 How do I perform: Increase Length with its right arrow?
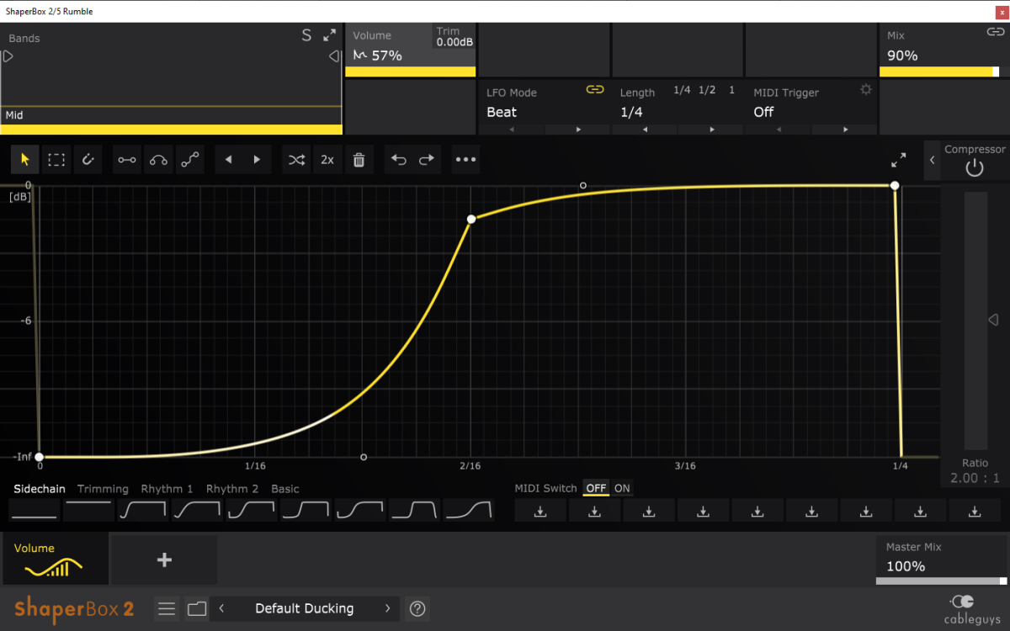711,130
